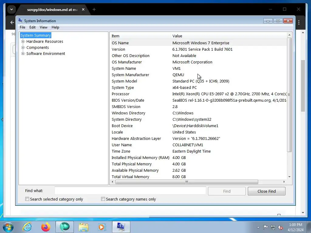
Task: Open Windows Explorer folder icon in taskbar
Action: pos(84,227)
